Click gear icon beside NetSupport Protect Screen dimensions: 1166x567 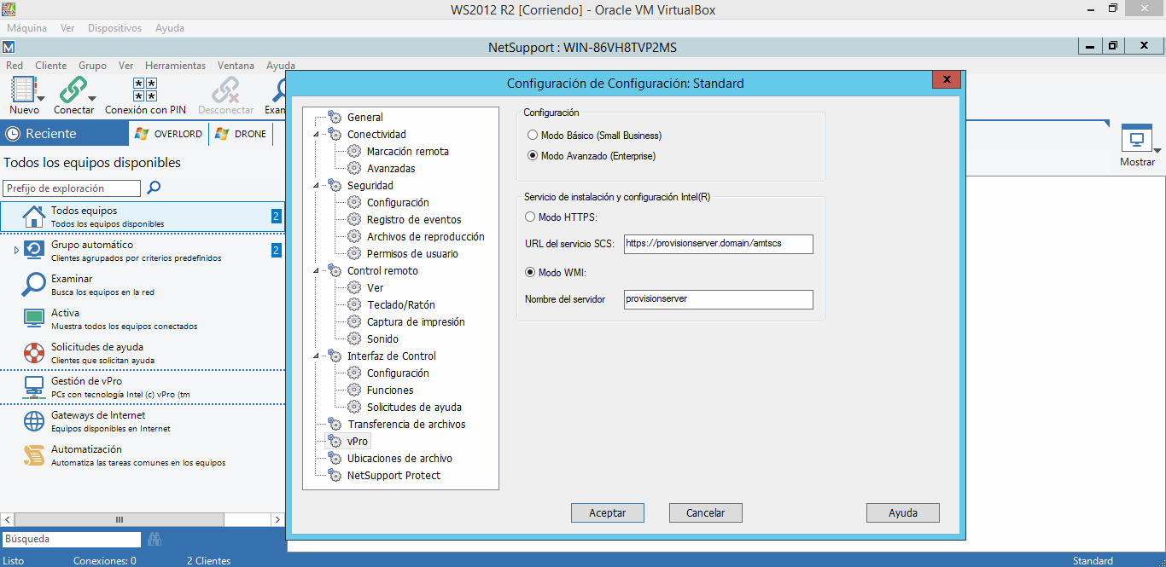click(x=335, y=476)
